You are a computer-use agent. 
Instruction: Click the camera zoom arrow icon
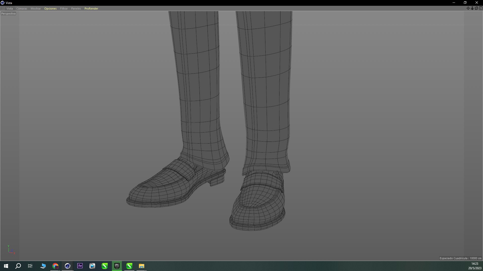(x=472, y=8)
